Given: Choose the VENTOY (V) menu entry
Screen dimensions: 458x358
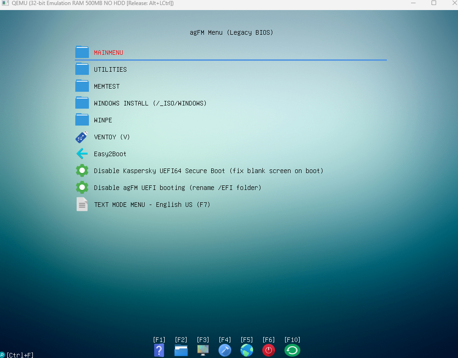Looking at the screenshot, I should pyautogui.click(x=112, y=137).
